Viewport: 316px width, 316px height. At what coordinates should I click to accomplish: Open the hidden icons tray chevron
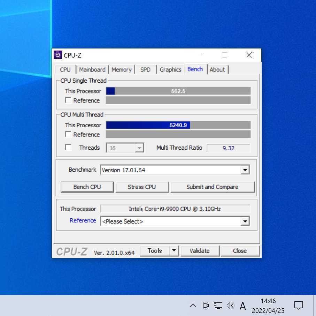tap(193, 305)
